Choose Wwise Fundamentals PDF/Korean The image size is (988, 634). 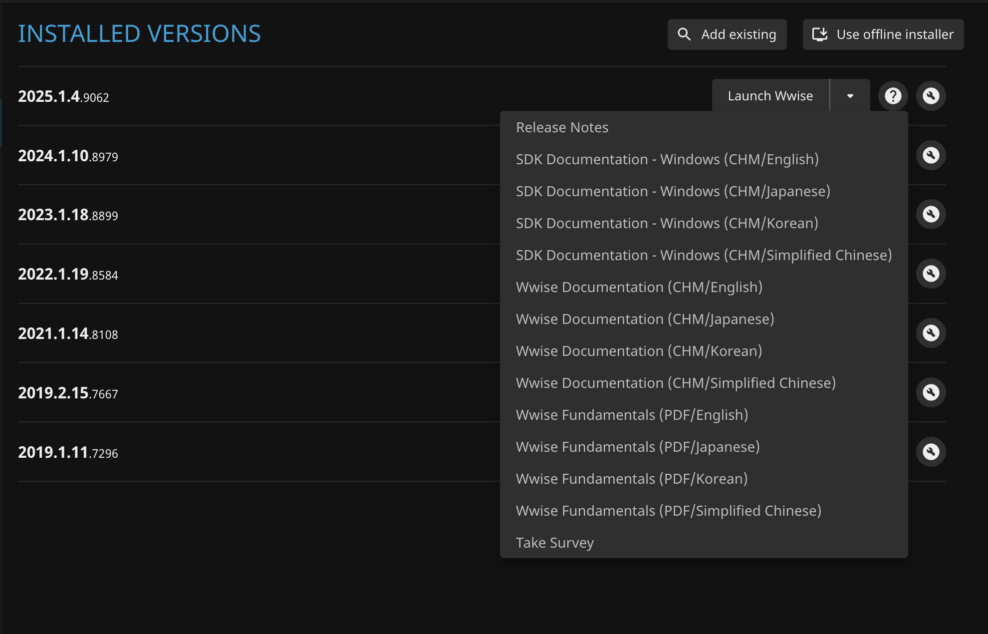pos(631,479)
